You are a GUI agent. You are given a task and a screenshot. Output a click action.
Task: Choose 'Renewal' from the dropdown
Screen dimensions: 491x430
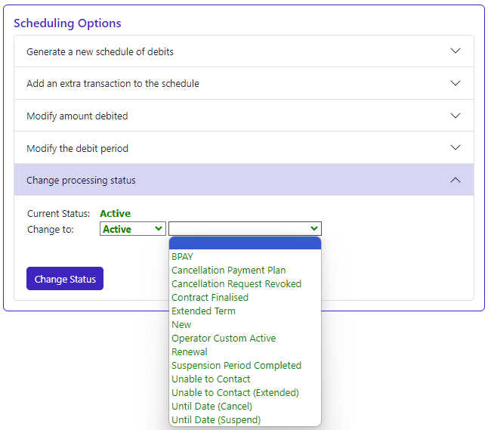pyautogui.click(x=189, y=352)
